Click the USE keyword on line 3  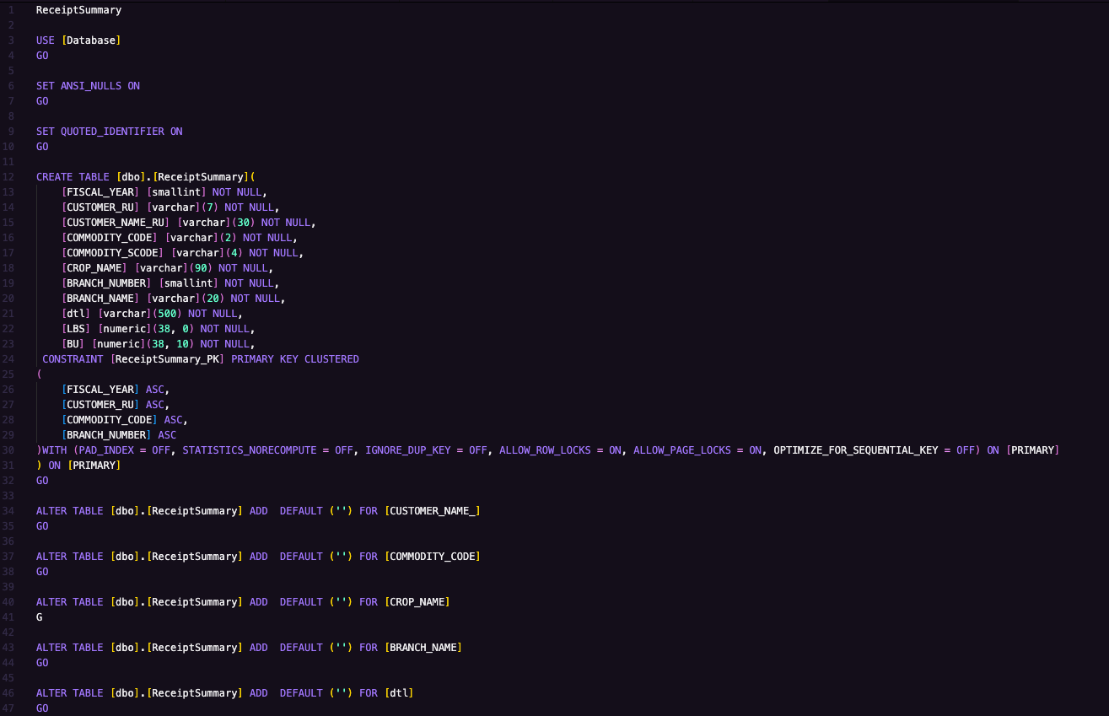coord(46,40)
